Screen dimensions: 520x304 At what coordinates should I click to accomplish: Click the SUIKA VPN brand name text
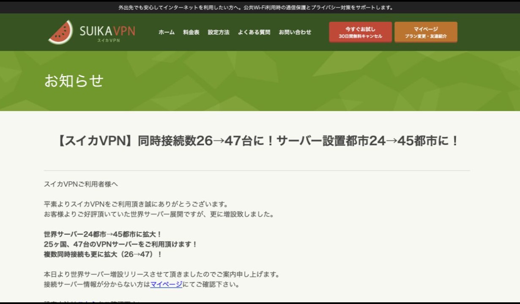pos(107,31)
